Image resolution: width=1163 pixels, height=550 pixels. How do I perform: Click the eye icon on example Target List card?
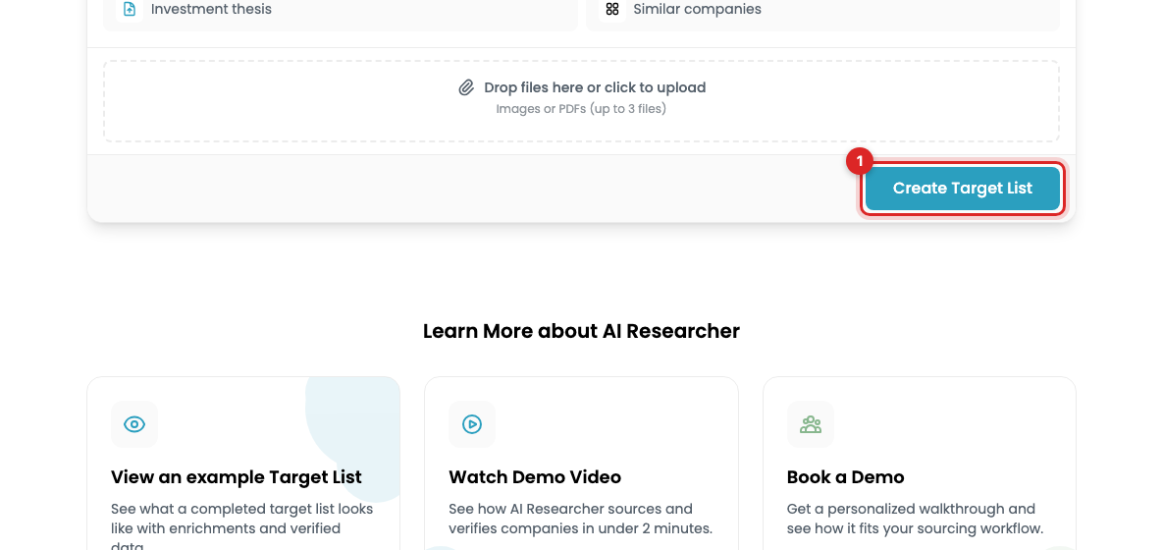(134, 424)
